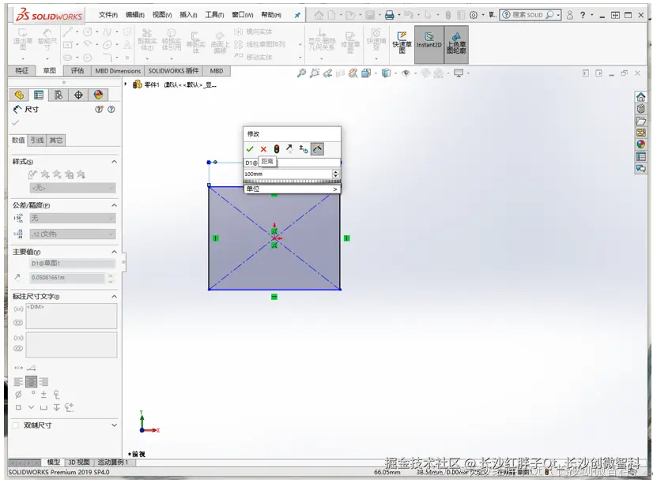Open the 单位 units submenu
Image resolution: width=653 pixels, height=483 pixels.
coord(292,189)
